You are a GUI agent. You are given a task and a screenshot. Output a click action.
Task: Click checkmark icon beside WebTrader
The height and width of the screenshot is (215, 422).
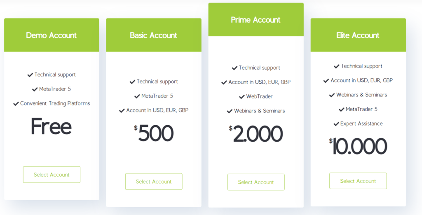click(242, 97)
